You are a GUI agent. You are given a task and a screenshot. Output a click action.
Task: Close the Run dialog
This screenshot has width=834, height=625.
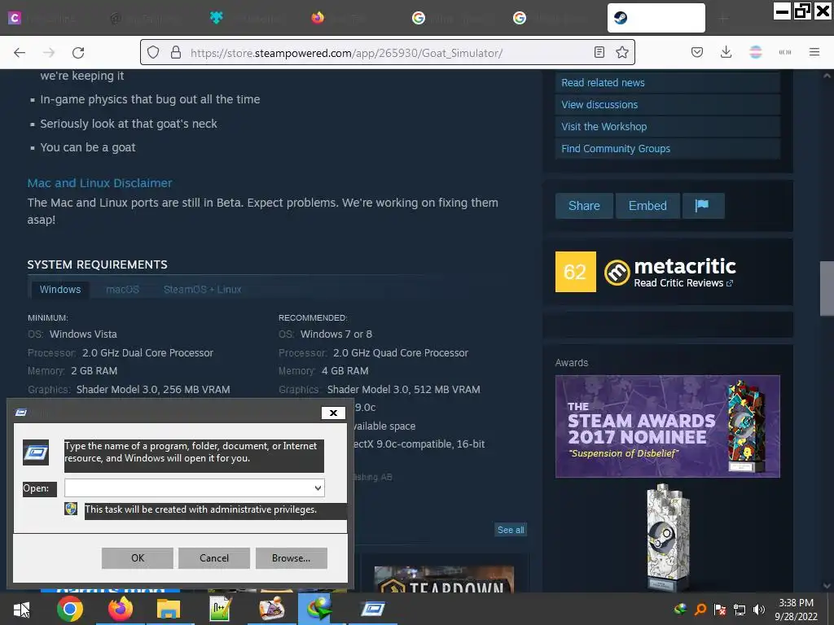point(333,413)
